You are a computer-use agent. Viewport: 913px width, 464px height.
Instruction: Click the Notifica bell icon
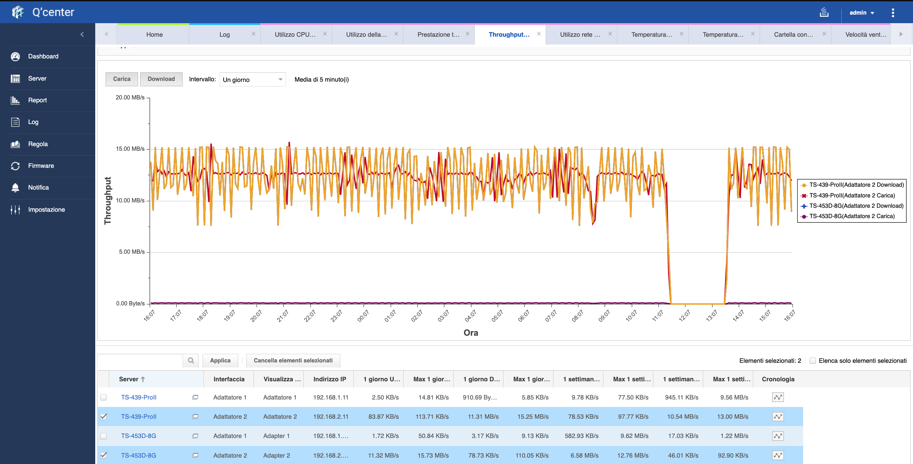pyautogui.click(x=15, y=187)
